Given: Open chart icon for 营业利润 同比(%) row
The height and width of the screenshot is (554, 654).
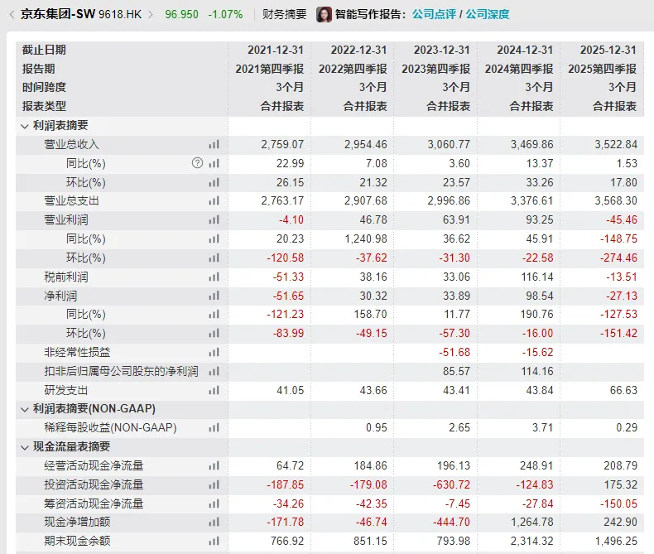Looking at the screenshot, I should click(x=214, y=238).
